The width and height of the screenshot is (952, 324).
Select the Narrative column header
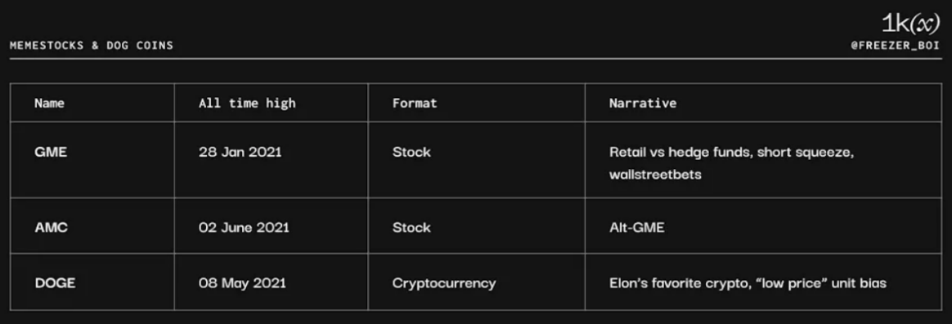(643, 103)
